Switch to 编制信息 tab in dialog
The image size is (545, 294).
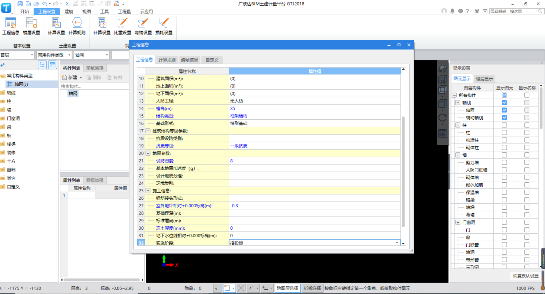pos(189,60)
